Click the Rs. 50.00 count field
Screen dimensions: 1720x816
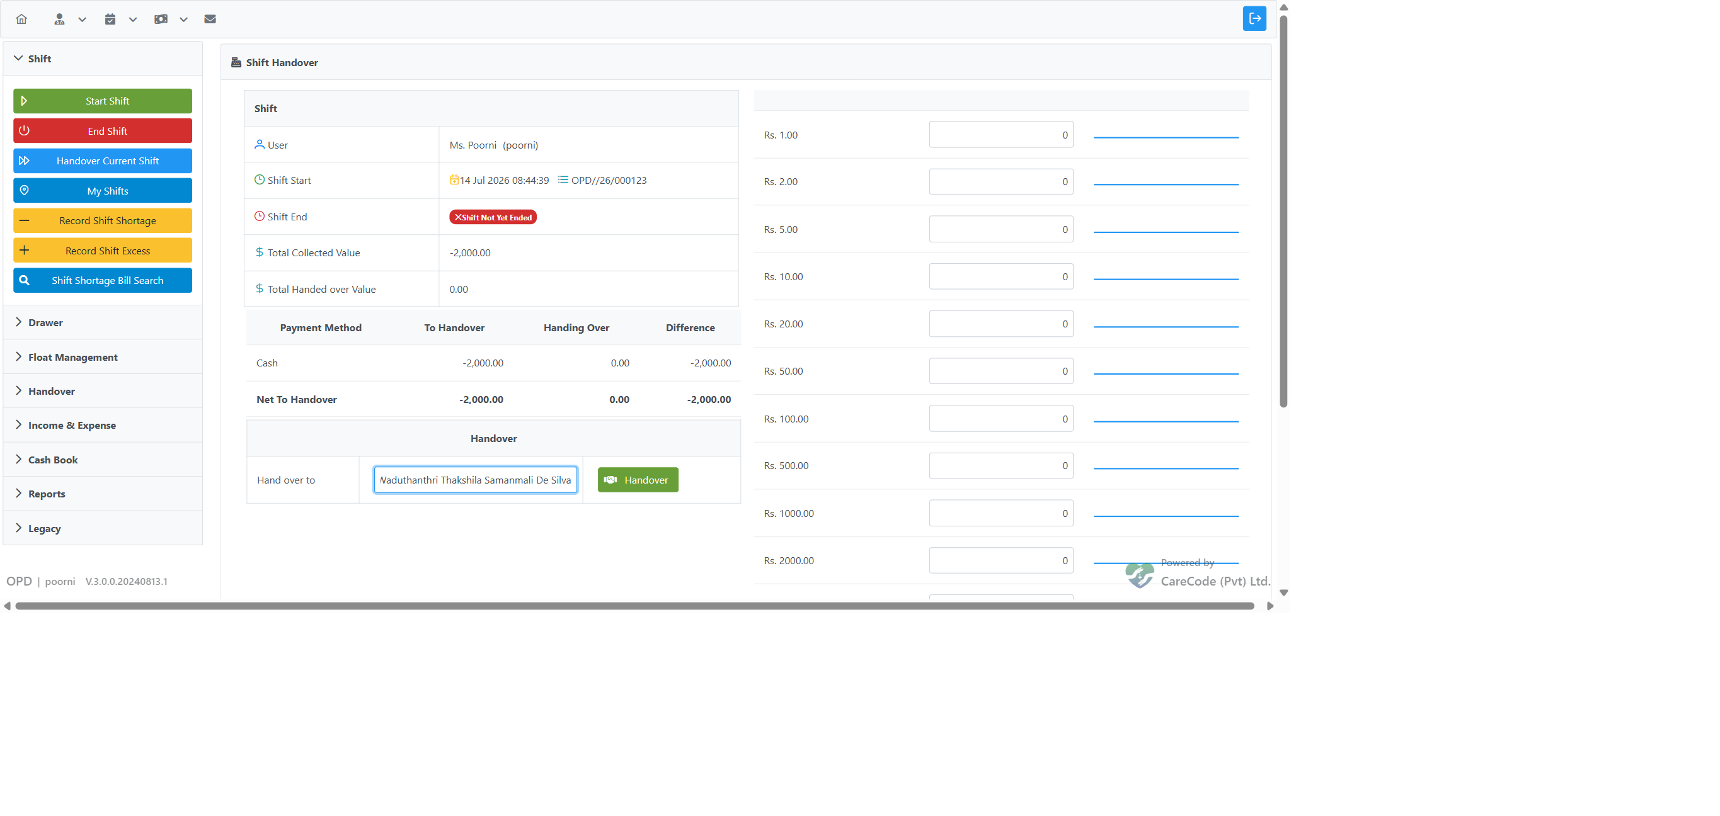1001,371
